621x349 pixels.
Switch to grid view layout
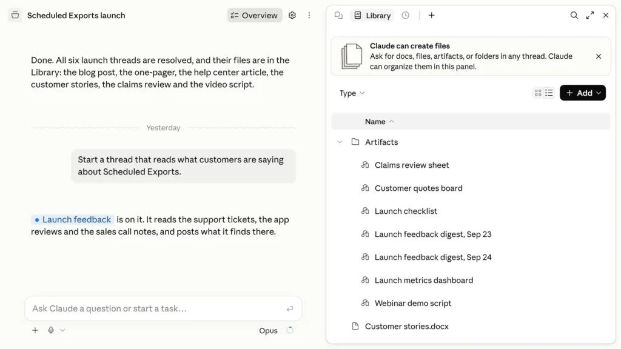pos(538,93)
